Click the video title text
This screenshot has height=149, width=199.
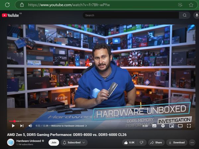[x=67, y=135]
